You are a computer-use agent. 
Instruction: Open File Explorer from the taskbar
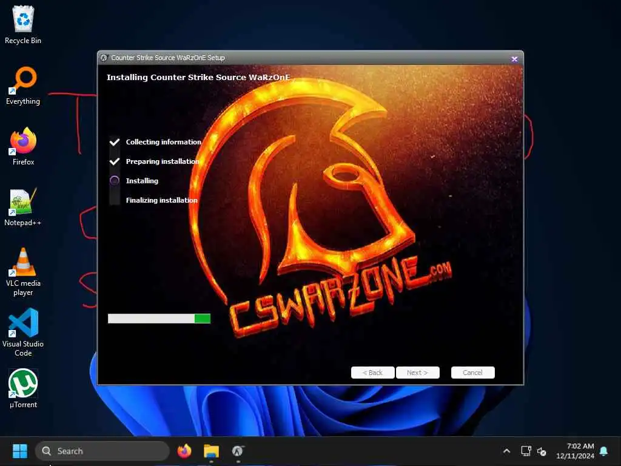211,451
